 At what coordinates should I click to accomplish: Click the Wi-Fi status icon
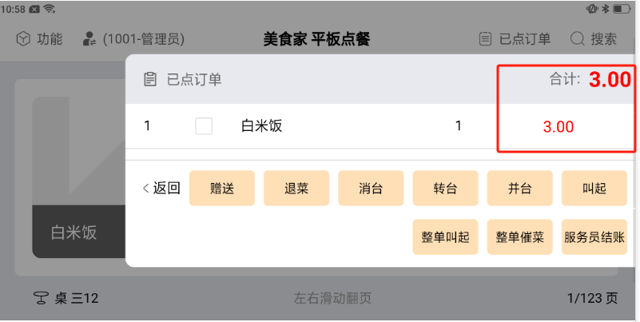click(x=50, y=8)
